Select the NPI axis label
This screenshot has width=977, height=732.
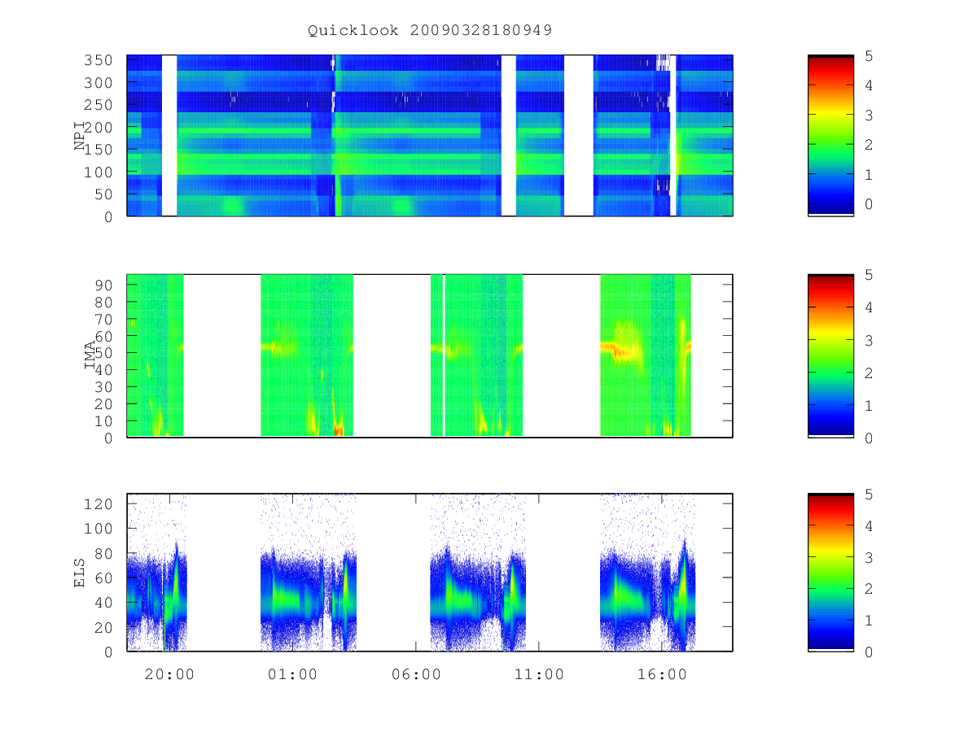coord(80,136)
